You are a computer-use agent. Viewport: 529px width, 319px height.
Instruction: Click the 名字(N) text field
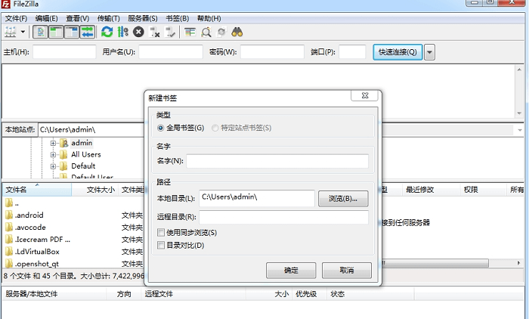(277, 161)
